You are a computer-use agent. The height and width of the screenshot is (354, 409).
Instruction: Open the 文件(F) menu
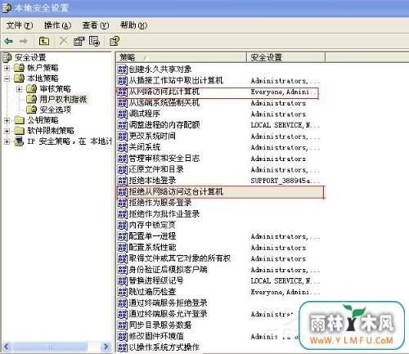20,25
